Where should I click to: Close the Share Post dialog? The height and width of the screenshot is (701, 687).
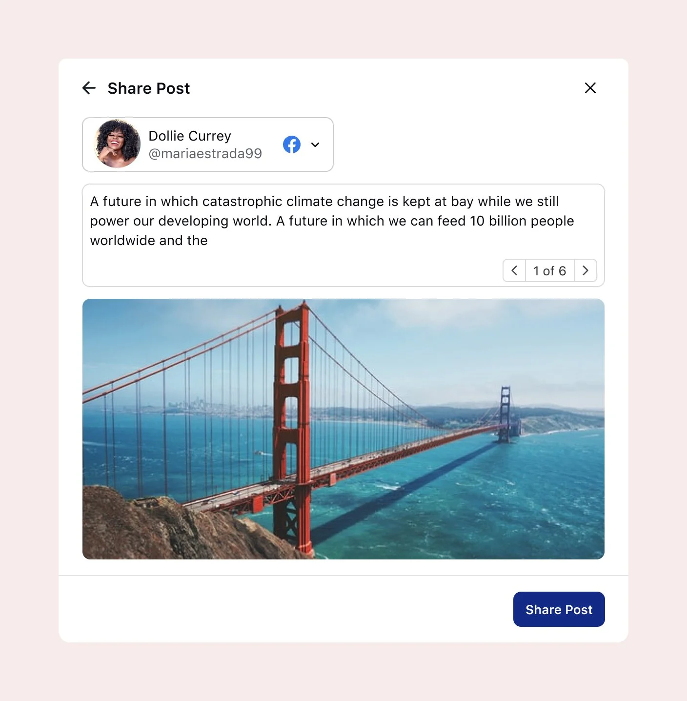[x=590, y=88]
